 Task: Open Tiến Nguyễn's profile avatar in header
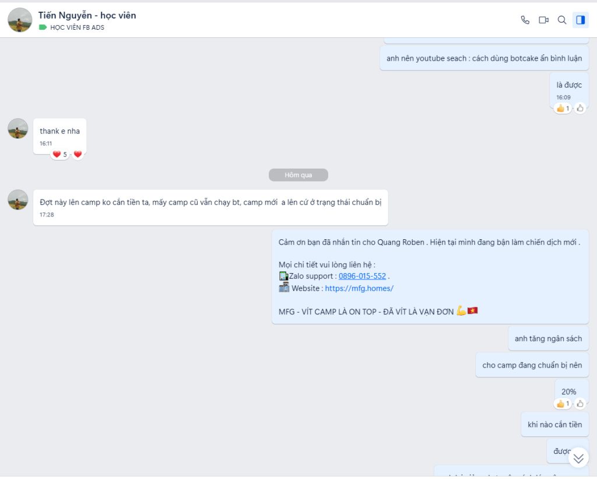[x=20, y=20]
